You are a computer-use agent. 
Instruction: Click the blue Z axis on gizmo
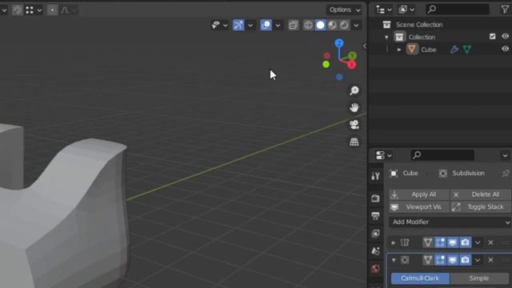pyautogui.click(x=339, y=43)
